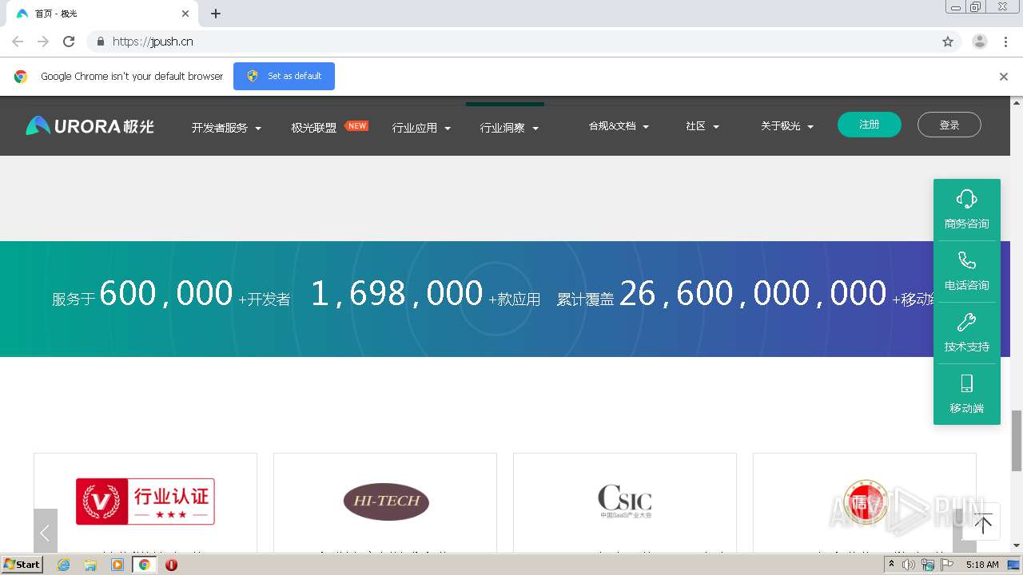This screenshot has width=1023, height=575.
Task: Click 登录 login button
Action: (949, 125)
